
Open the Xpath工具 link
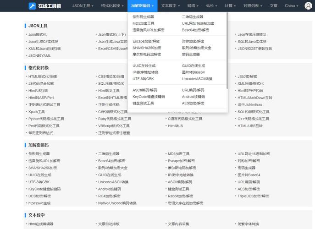click(36, 112)
